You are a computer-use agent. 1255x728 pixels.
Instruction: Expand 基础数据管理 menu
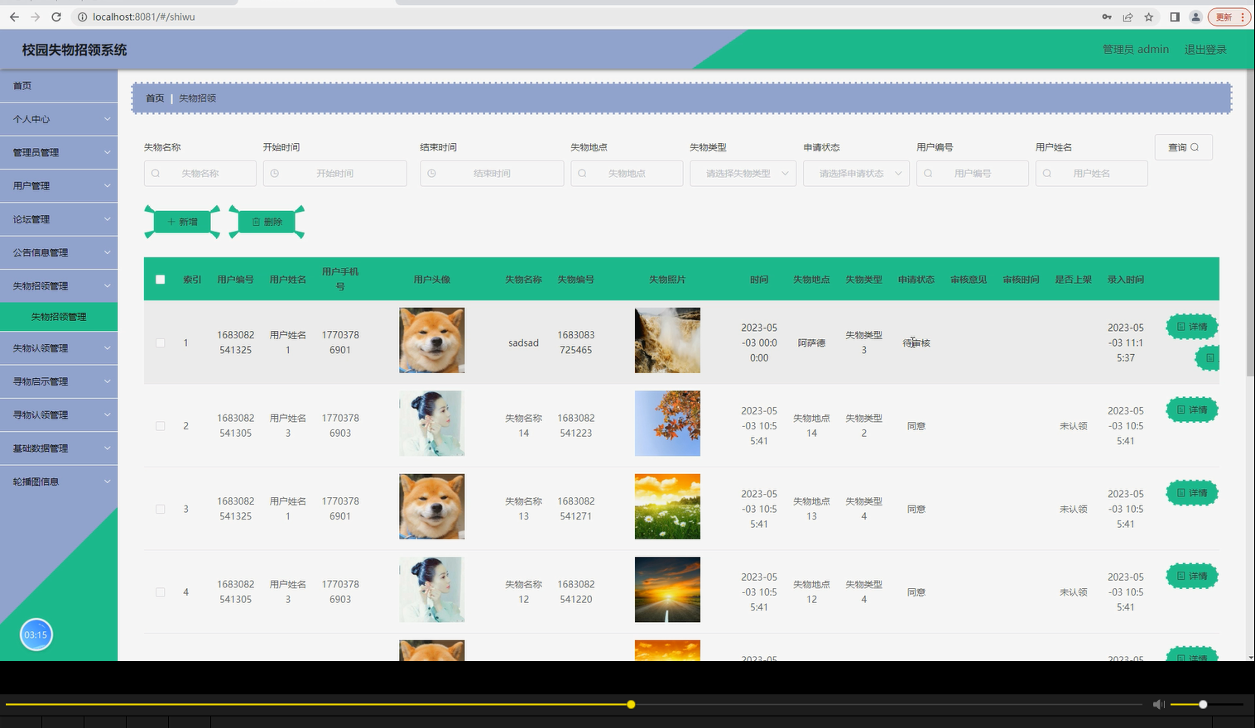(59, 448)
